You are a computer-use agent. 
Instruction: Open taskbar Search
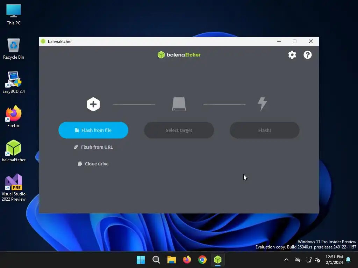(x=156, y=260)
